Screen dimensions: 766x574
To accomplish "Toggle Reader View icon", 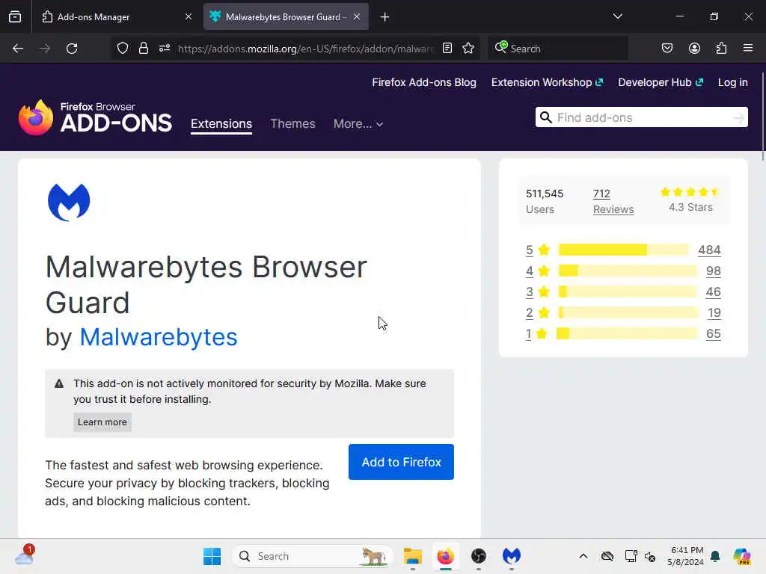I will pyautogui.click(x=447, y=48).
